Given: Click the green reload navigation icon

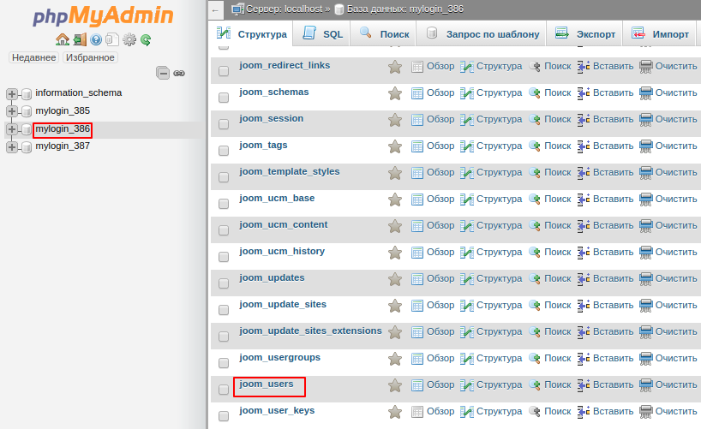Looking at the screenshot, I should tap(146, 40).
